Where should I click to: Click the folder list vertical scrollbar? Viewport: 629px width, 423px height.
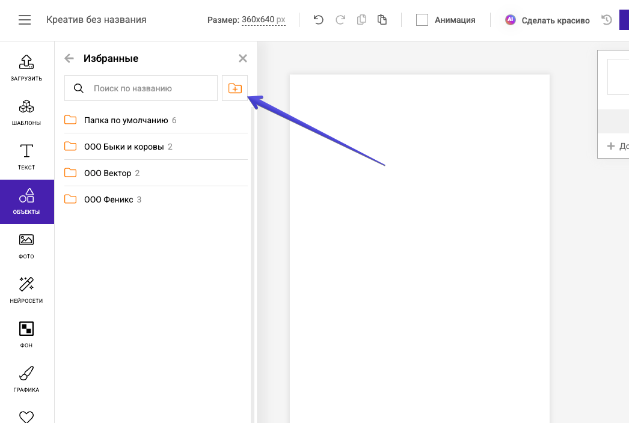[x=253, y=264]
